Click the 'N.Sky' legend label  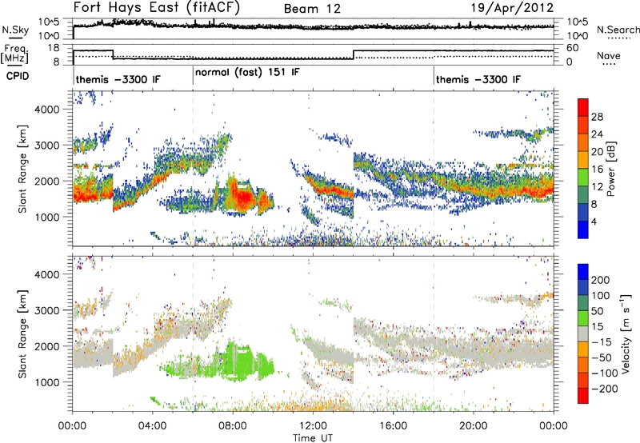point(15,30)
